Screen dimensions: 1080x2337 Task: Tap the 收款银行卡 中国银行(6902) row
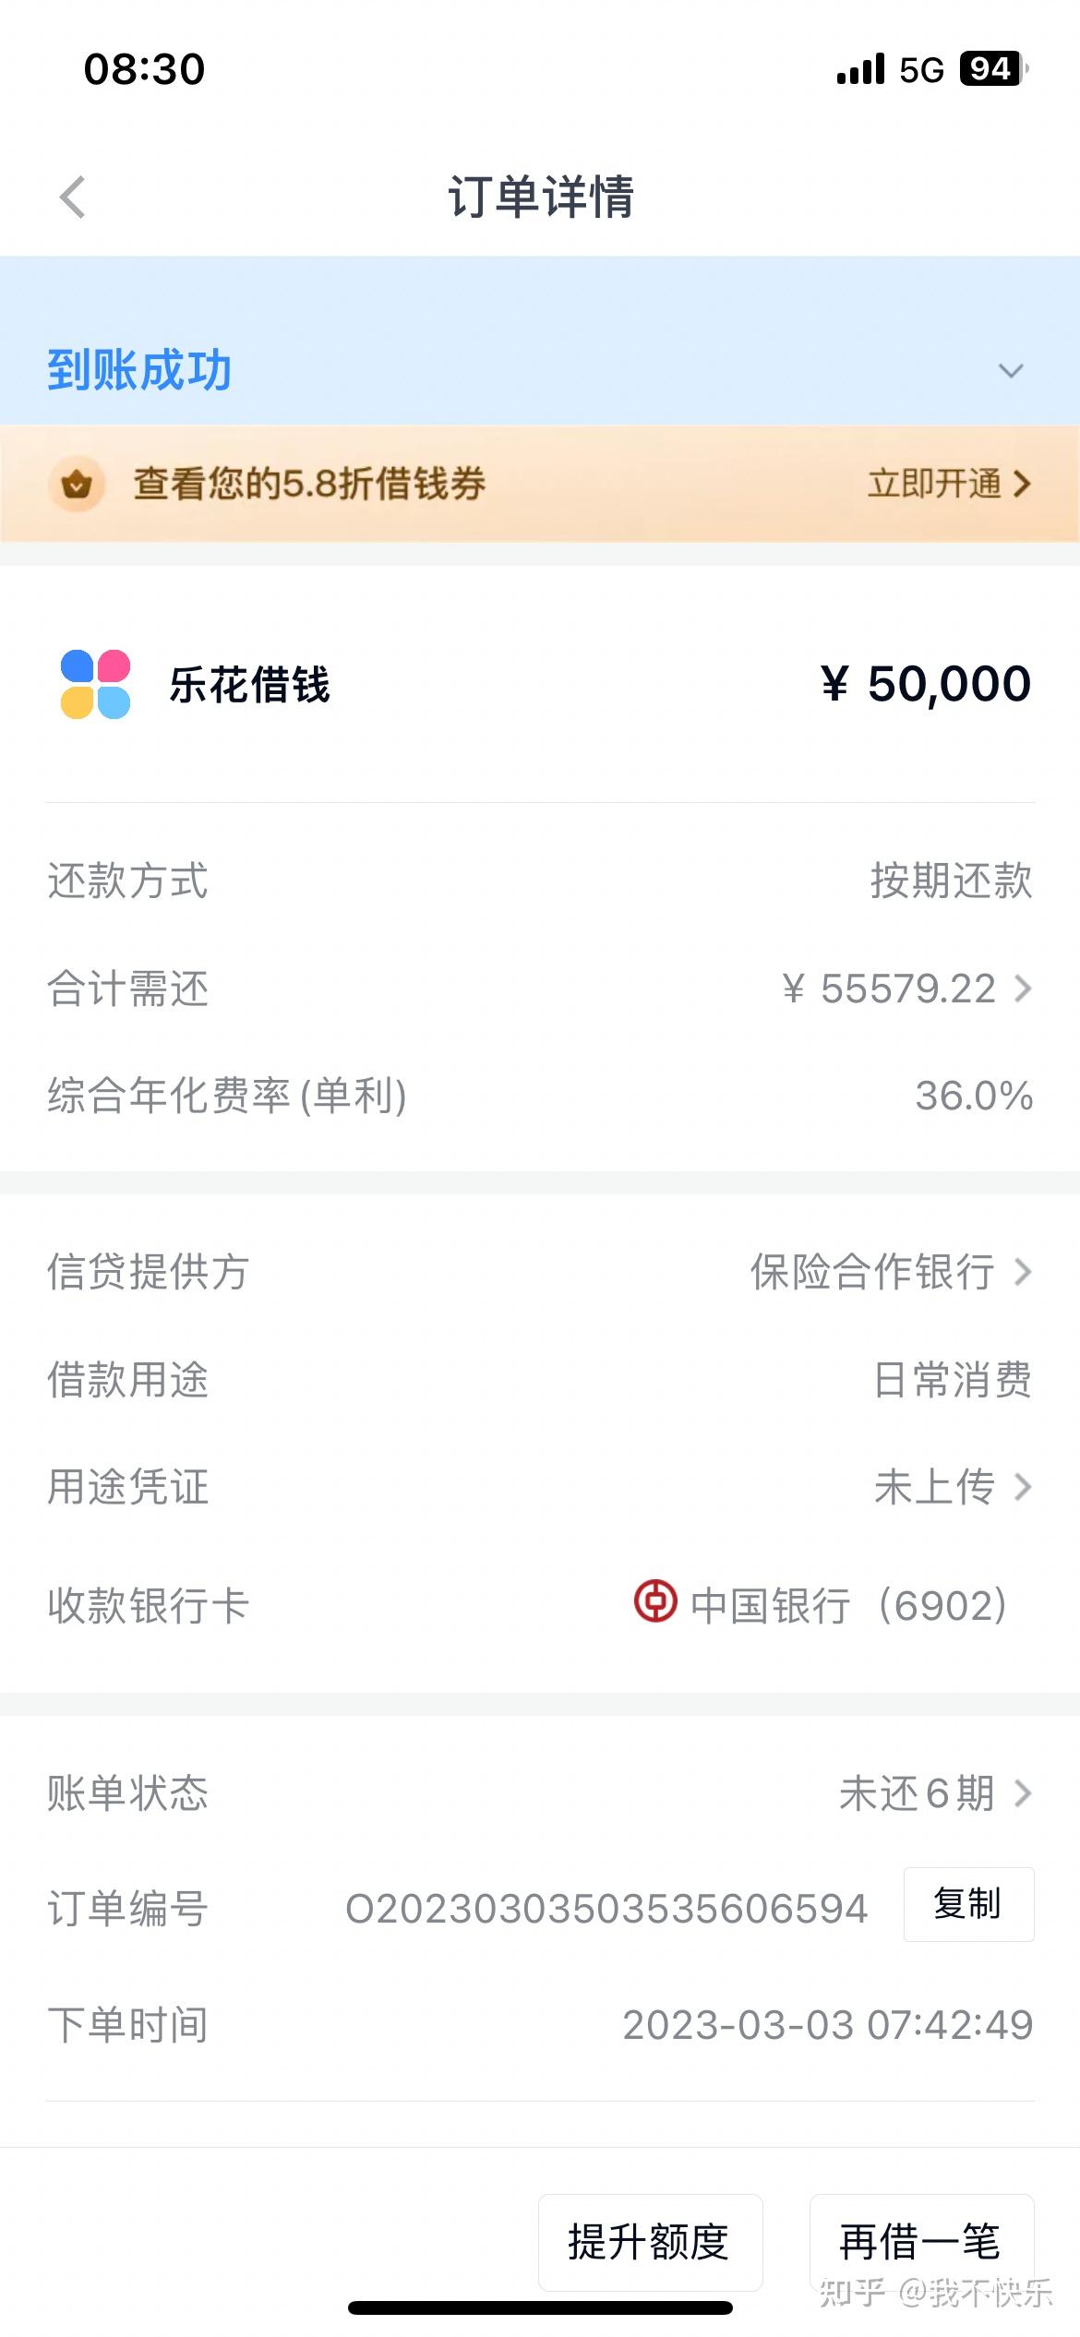pos(540,1605)
